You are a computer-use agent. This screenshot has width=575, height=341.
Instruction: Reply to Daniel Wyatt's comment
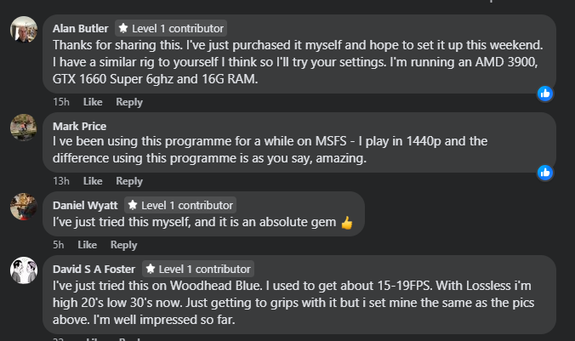click(x=123, y=245)
